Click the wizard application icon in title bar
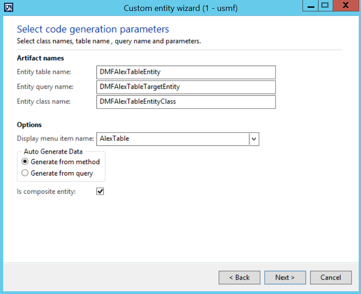The image size is (361, 294). pos(8,8)
